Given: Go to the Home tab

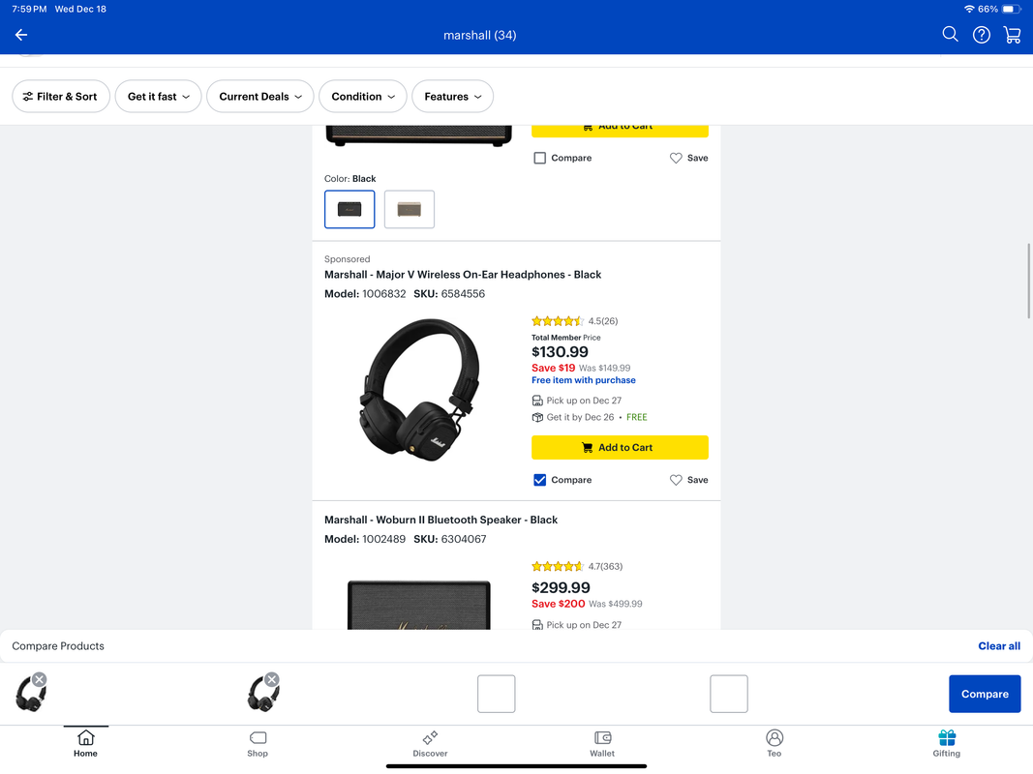Looking at the screenshot, I should coord(85,744).
